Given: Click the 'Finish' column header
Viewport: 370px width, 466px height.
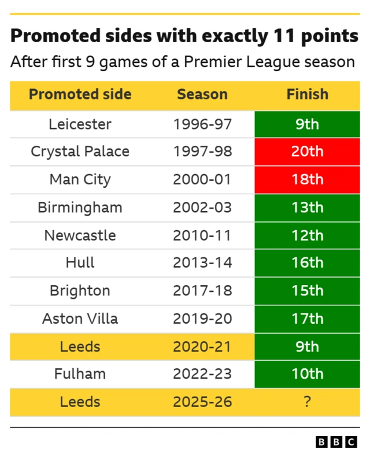Looking at the screenshot, I should pyautogui.click(x=307, y=95).
